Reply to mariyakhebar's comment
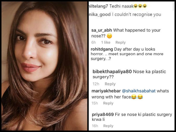The image size is (176, 132). click(x=108, y=103)
